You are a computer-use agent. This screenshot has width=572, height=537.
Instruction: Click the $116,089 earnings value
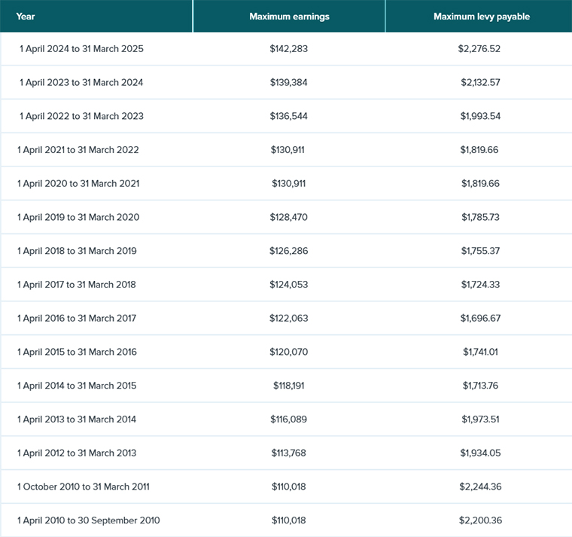pyautogui.click(x=289, y=420)
